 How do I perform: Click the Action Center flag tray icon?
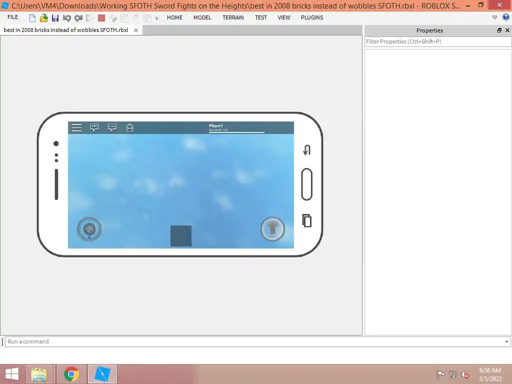tap(440, 374)
